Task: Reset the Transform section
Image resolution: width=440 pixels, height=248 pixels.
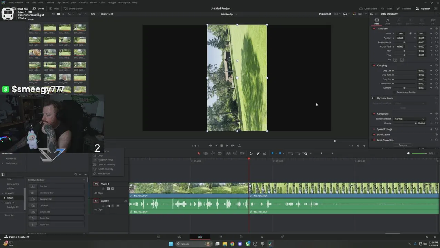Action: click(436, 29)
